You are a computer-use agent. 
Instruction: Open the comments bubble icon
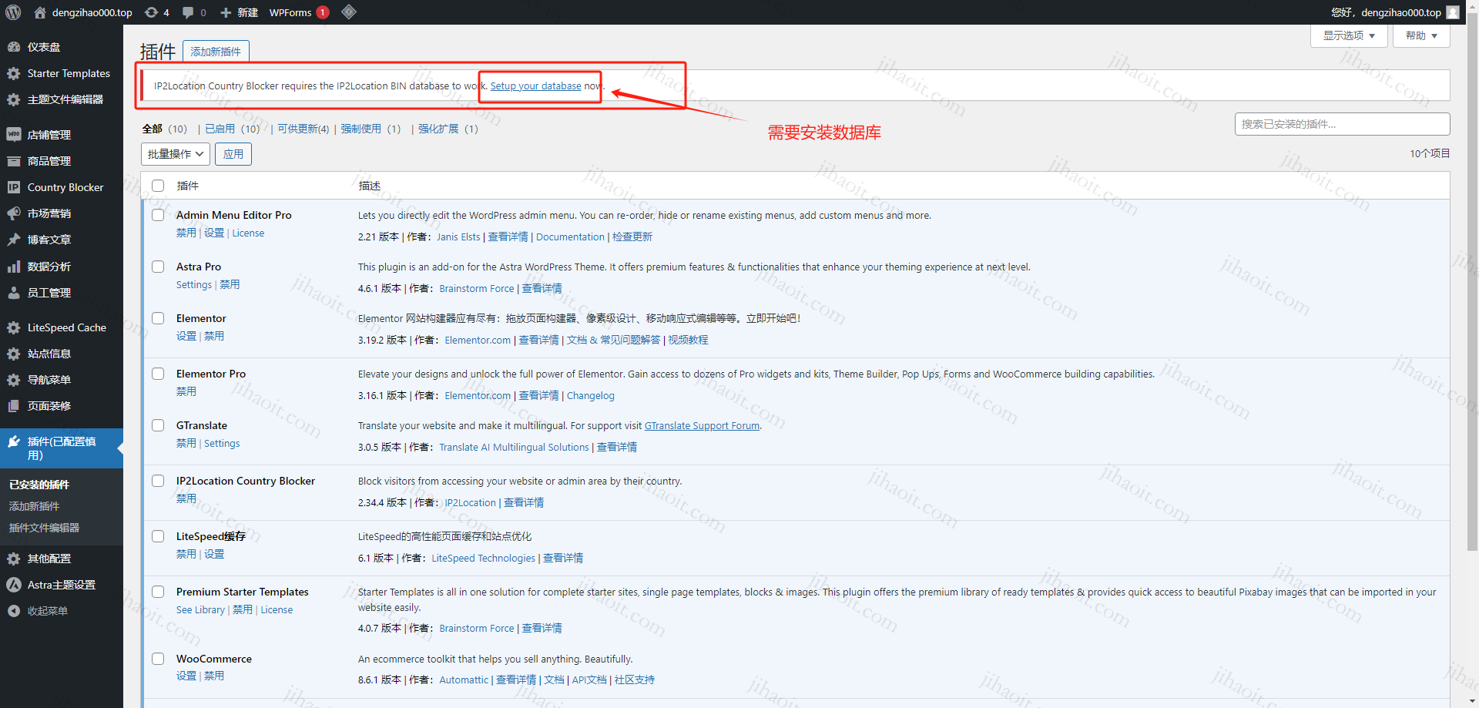click(188, 12)
